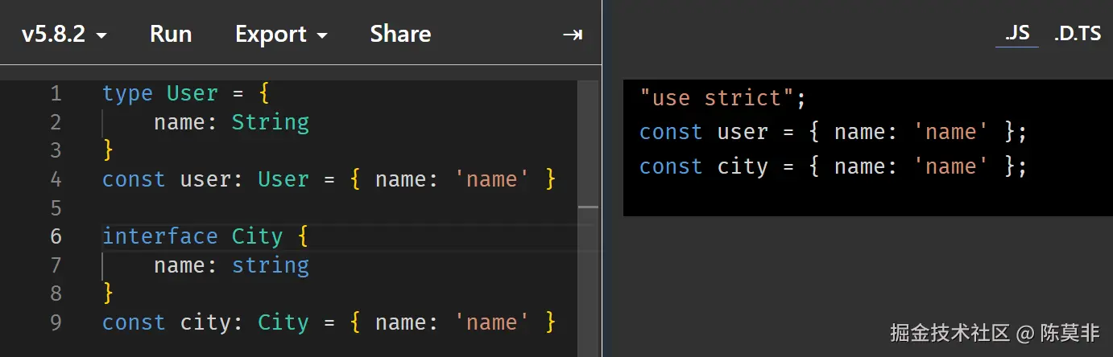
Task: Click lowercase "string" type on line 7
Action: tap(270, 265)
